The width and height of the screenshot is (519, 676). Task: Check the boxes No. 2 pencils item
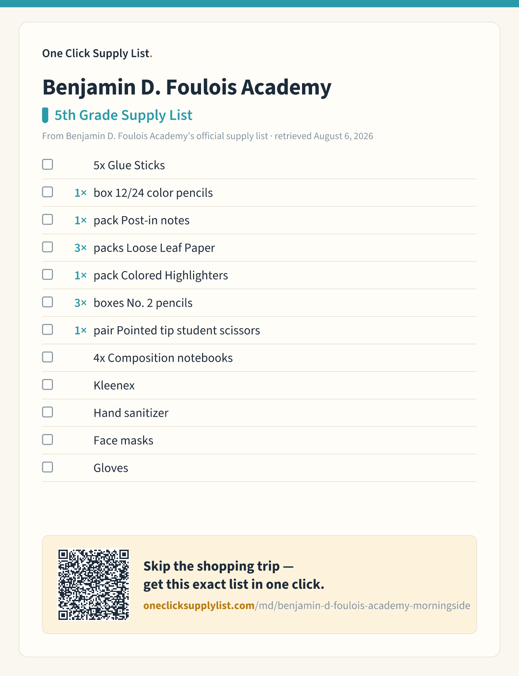(x=47, y=302)
